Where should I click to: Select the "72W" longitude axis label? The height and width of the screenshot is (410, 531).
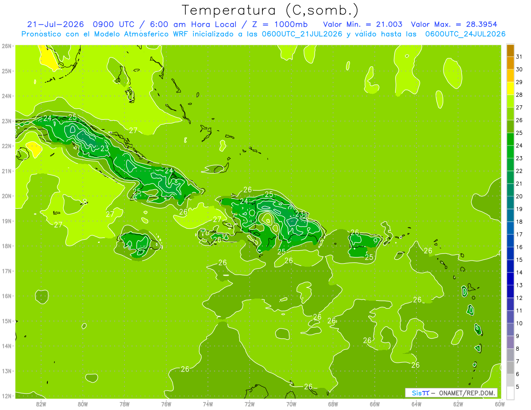pyautogui.click(x=250, y=404)
